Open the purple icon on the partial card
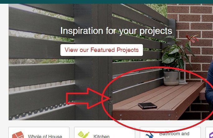Image resolution: width=213 pixels, height=138 pixels. click(211, 135)
